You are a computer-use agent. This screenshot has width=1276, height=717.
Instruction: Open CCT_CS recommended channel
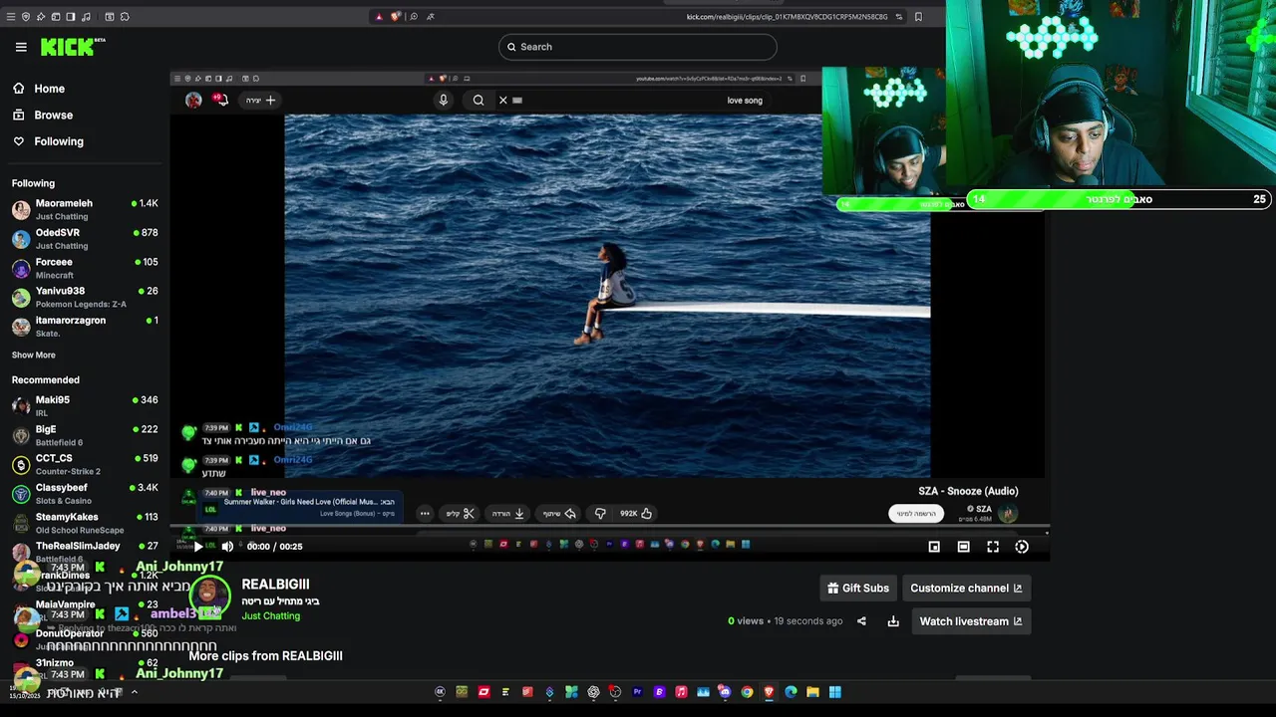(85, 464)
